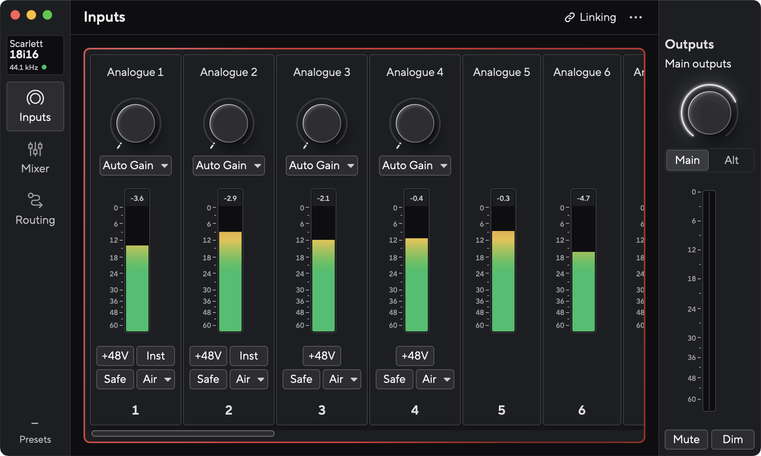Toggle Safe mode on channel 1
Screen dimensions: 761x456
[115, 379]
